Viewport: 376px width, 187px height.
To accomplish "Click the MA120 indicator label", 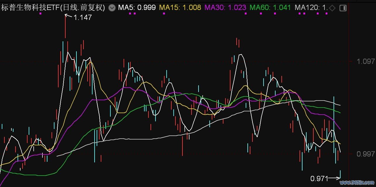I will tap(311, 8).
